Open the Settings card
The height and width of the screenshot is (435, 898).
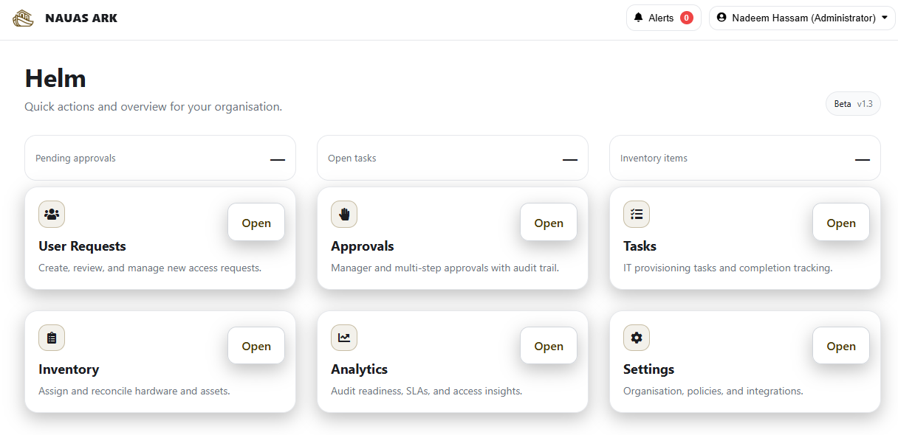point(840,346)
